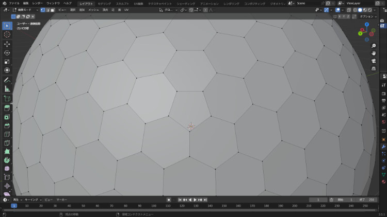Select the Extrude Region tool
387x217 pixels.
pos(7,108)
